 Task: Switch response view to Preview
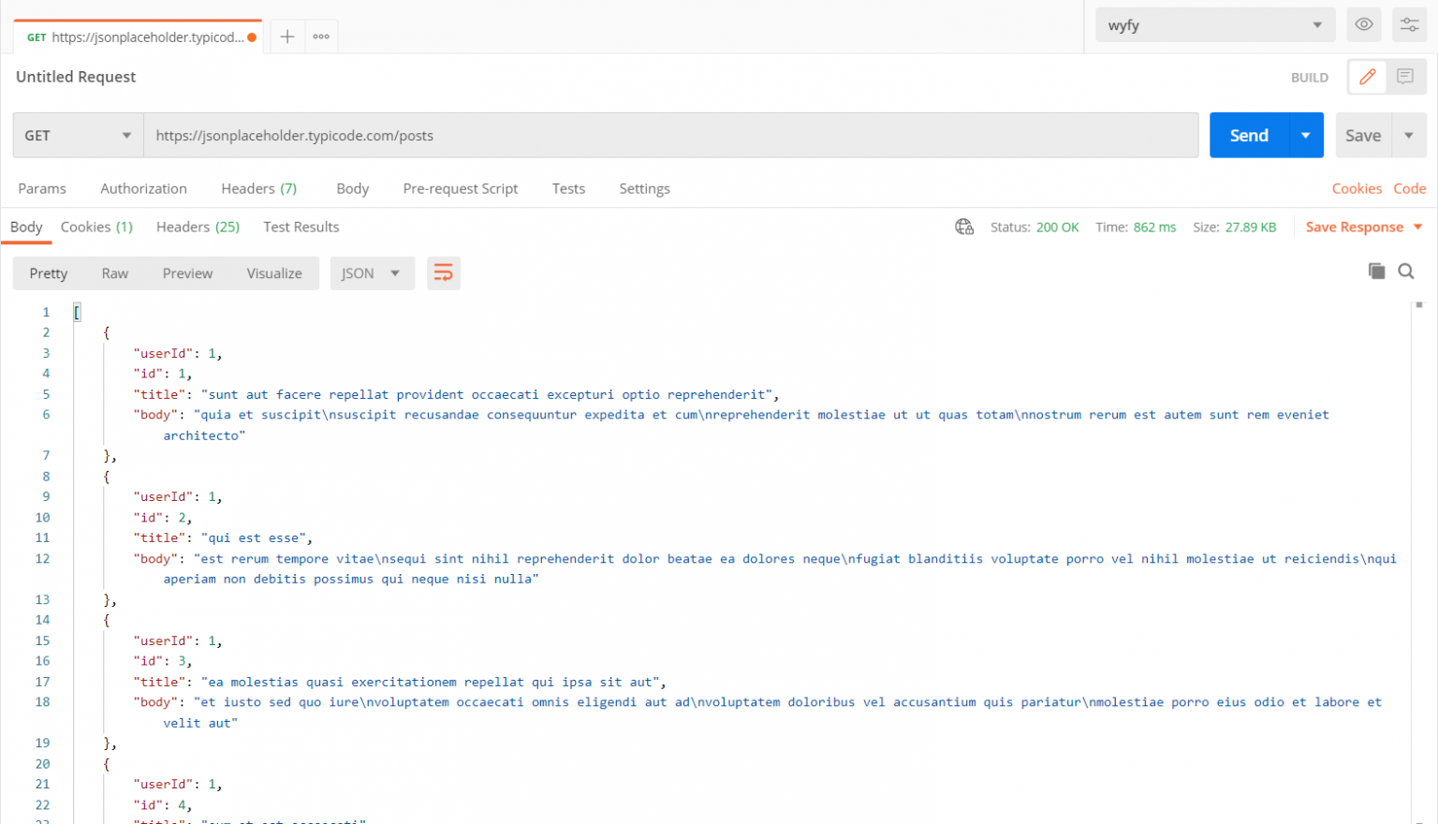coord(186,272)
